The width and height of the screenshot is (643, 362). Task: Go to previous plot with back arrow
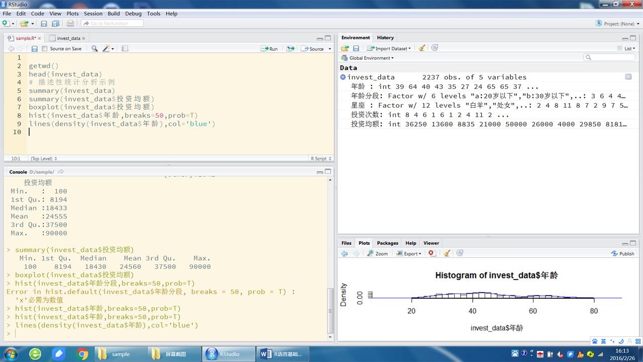point(345,253)
